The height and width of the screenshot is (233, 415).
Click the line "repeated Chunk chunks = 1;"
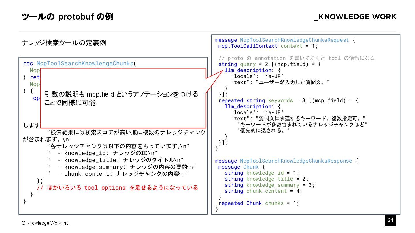pyautogui.click(x=259, y=203)
